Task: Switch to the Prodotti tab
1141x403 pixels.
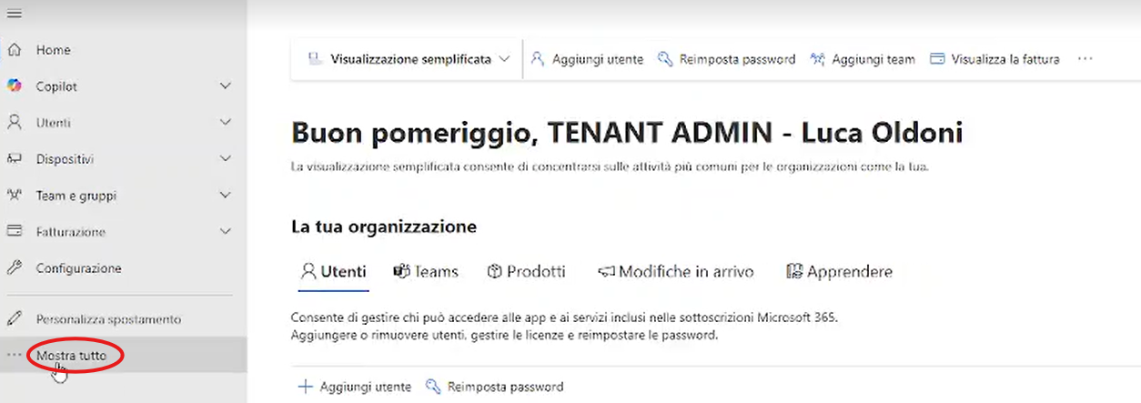Action: coord(526,272)
